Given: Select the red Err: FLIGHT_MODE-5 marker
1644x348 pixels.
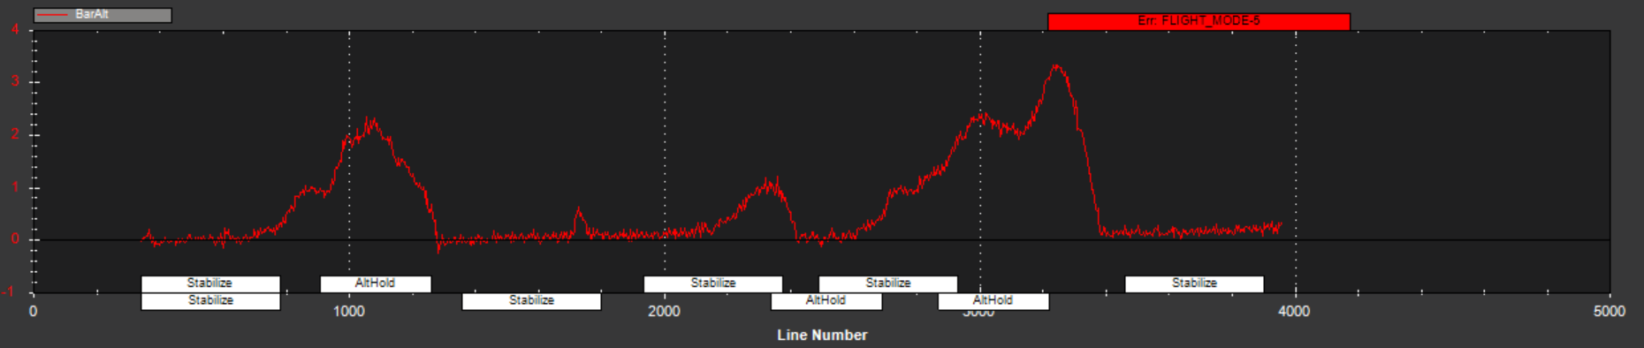Looking at the screenshot, I should (1199, 21).
